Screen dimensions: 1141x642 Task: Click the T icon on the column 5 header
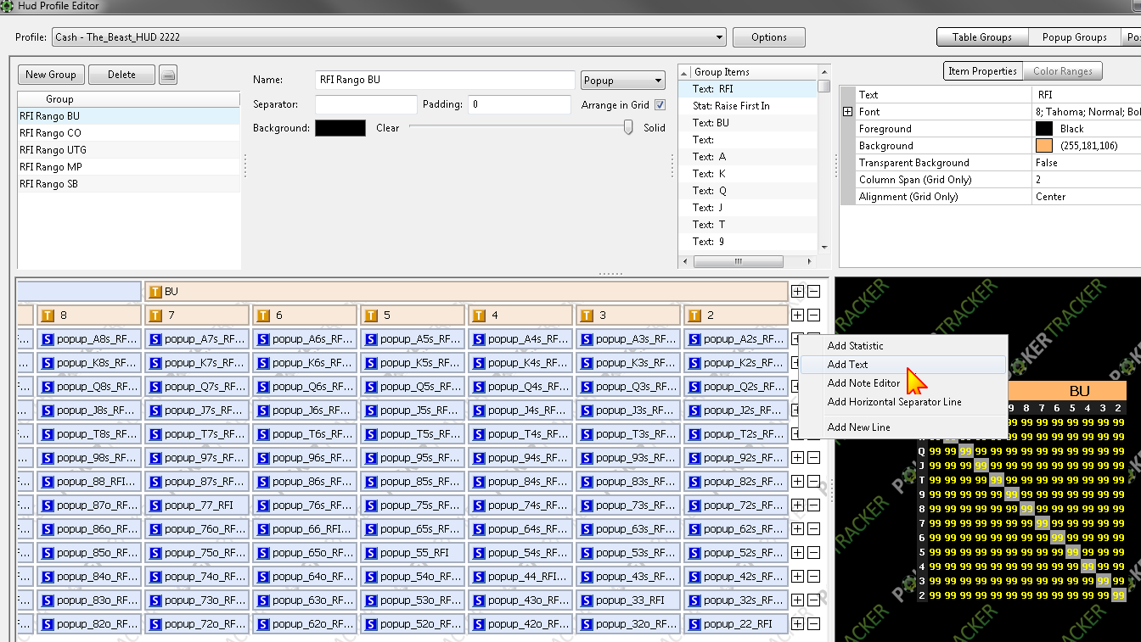pos(371,315)
